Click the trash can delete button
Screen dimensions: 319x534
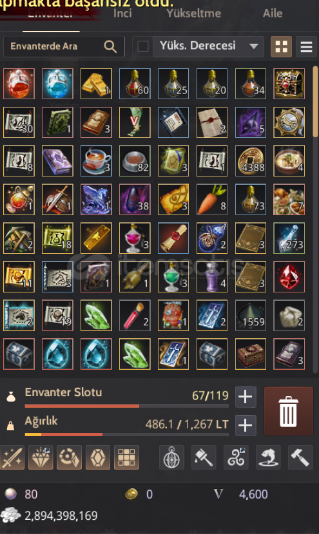(288, 411)
